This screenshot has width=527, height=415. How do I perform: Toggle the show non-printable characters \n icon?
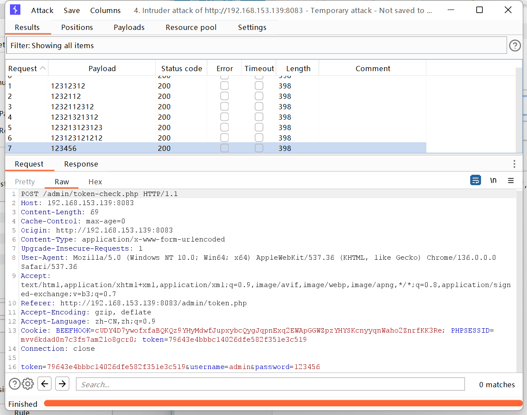493,180
